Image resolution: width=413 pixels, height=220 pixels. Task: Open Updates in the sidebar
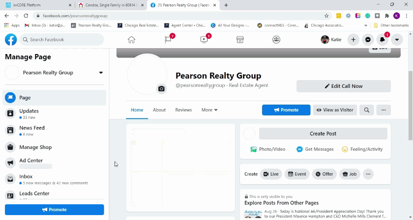point(54,114)
